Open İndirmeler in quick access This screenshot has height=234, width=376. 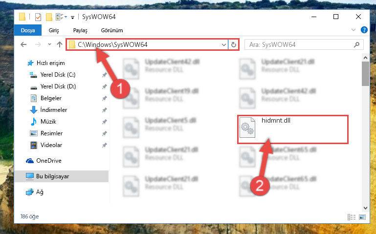click(x=54, y=110)
